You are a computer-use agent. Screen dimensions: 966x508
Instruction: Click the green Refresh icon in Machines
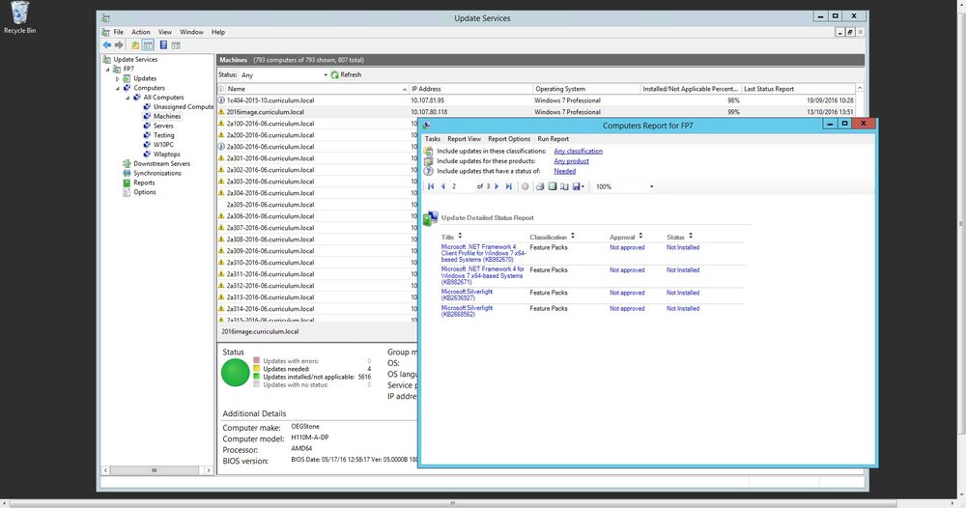(x=334, y=75)
